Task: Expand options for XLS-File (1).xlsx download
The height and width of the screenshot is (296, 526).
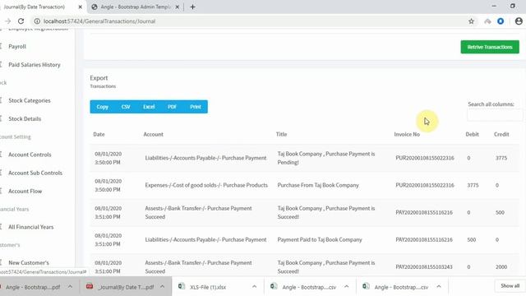Action: [254, 287]
